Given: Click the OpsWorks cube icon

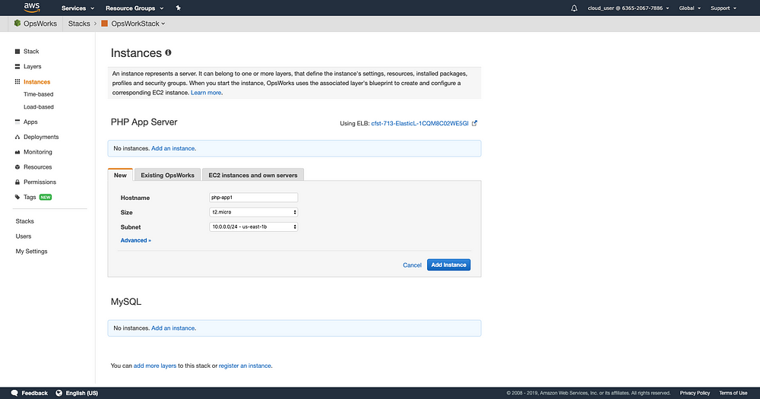Looking at the screenshot, I should pos(17,24).
